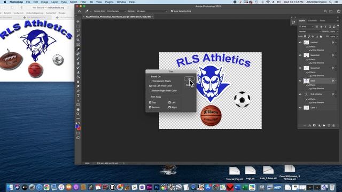Collapse the Football layer effects arrow
Viewport: 342px width, 192px height.
pos(336,43)
